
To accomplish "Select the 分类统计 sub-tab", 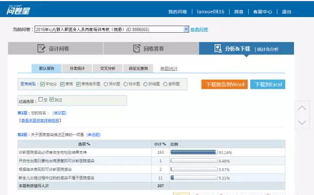I will [77, 68].
